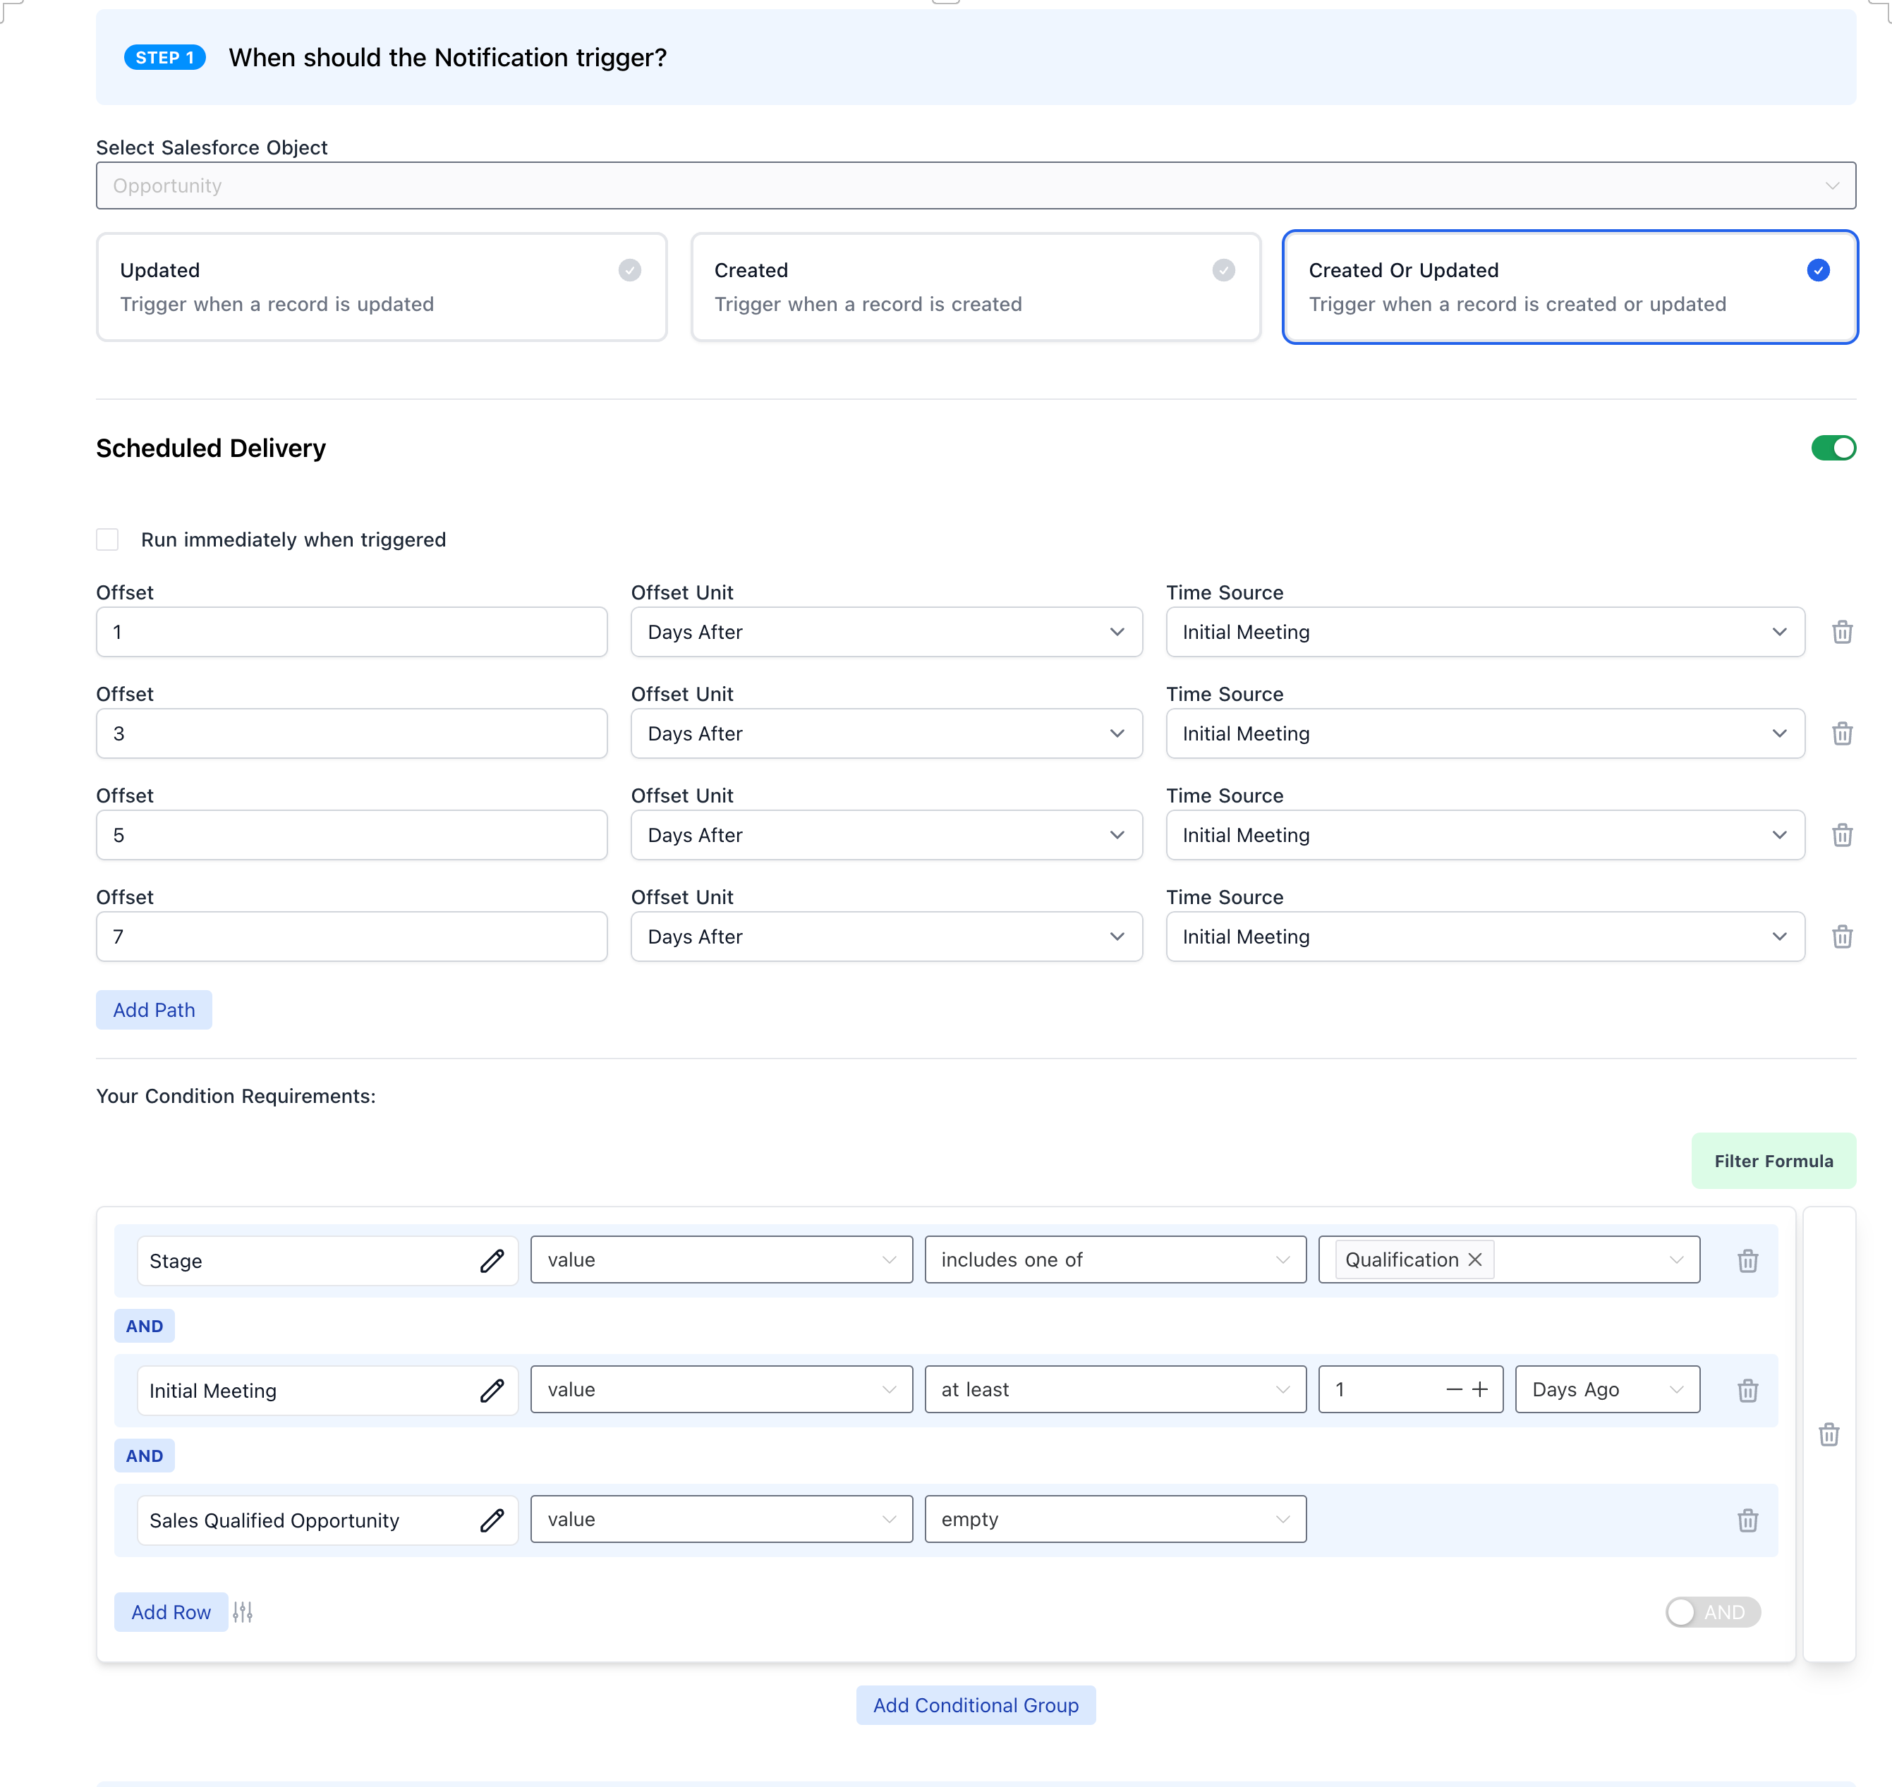
Task: Delete the offset 1 schedule row
Action: pos(1841,633)
